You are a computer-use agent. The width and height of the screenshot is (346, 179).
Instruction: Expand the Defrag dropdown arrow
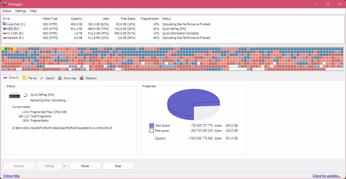pyautogui.click(x=65, y=166)
